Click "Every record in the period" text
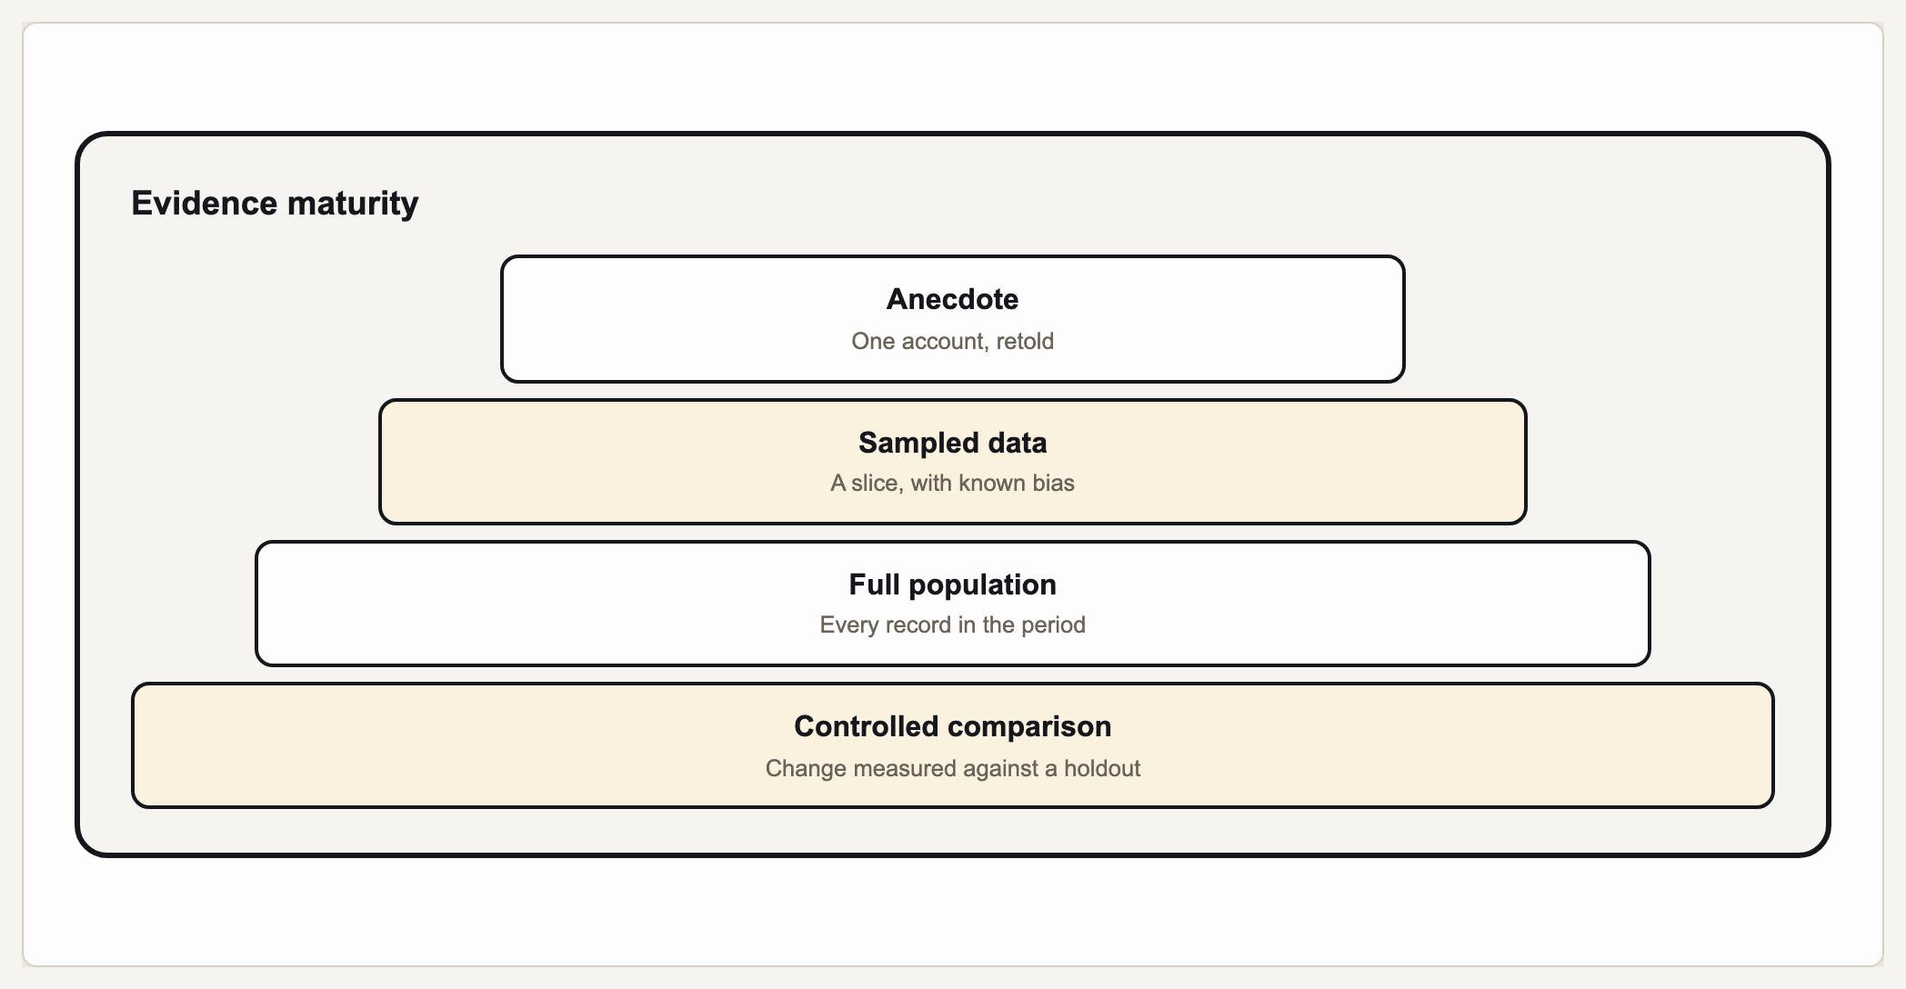The height and width of the screenshot is (989, 1906). coord(952,624)
